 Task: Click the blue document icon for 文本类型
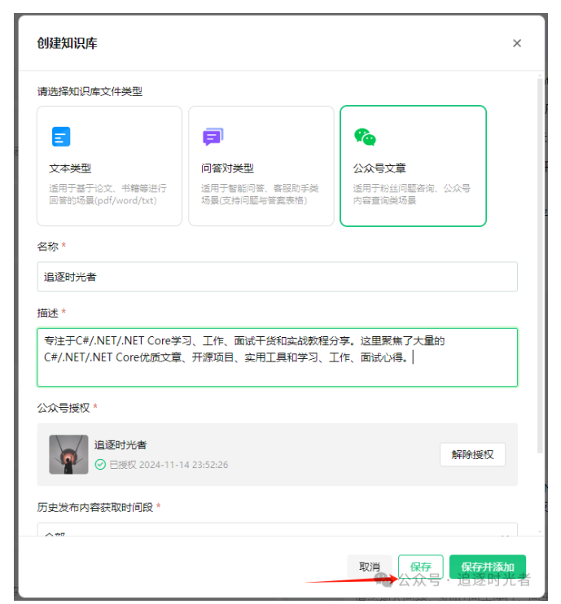(x=61, y=137)
